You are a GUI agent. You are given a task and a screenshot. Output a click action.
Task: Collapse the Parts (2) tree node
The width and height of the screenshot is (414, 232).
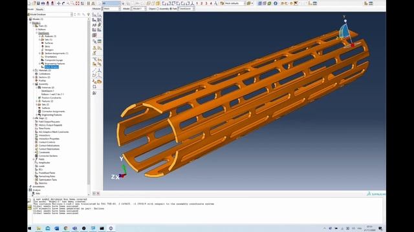click(x=34, y=26)
